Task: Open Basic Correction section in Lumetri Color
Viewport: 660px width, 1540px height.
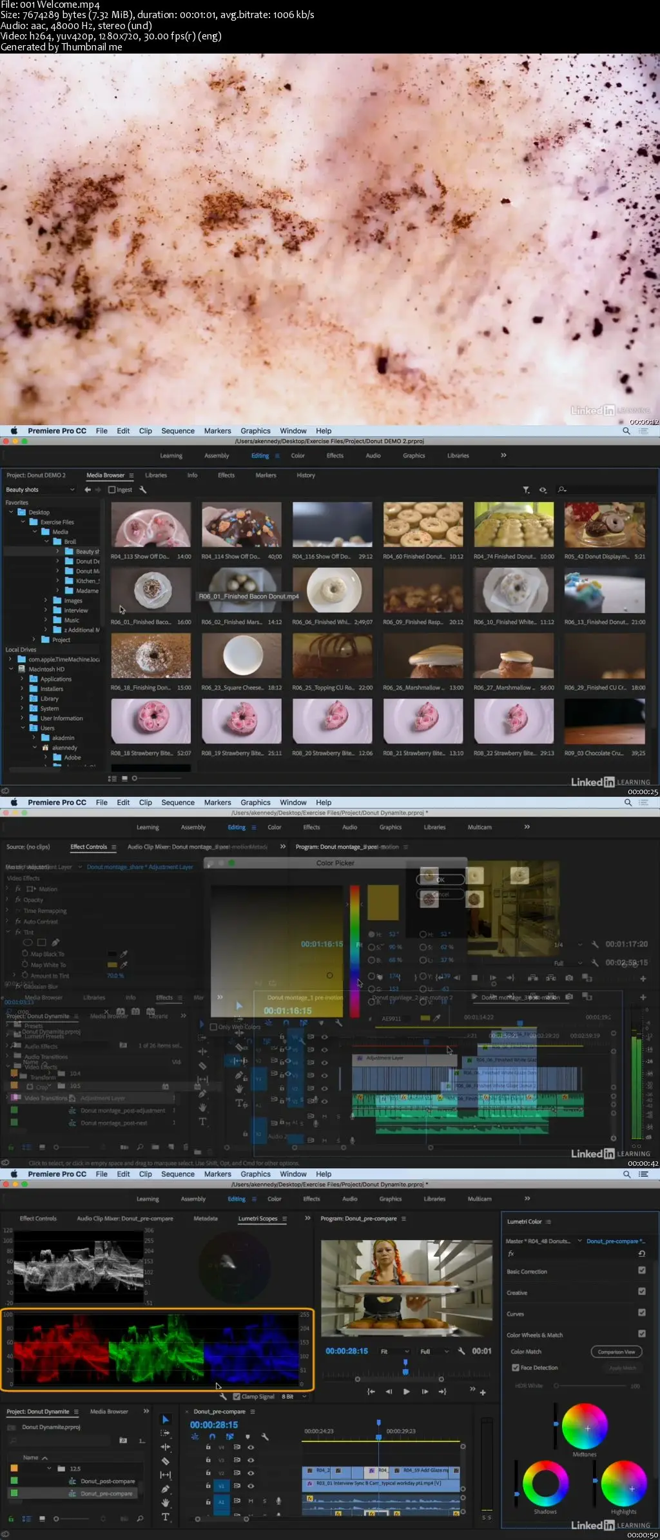Action: (527, 1272)
